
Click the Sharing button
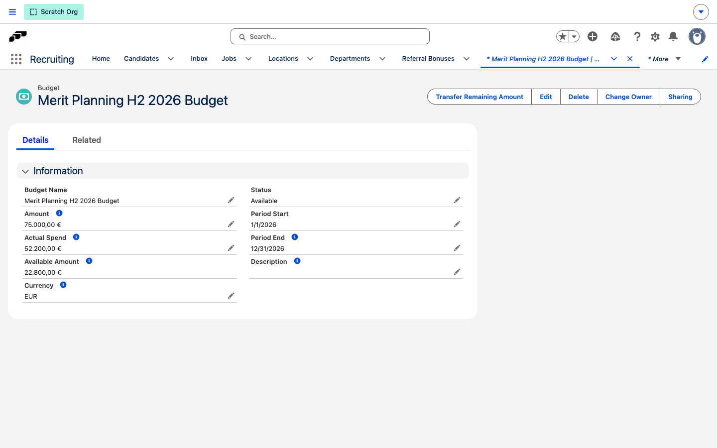pos(680,97)
